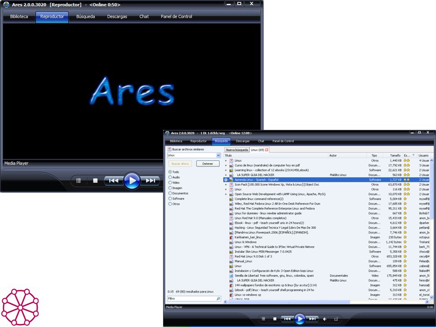Open playlist icon in search window player

pos(263,319)
